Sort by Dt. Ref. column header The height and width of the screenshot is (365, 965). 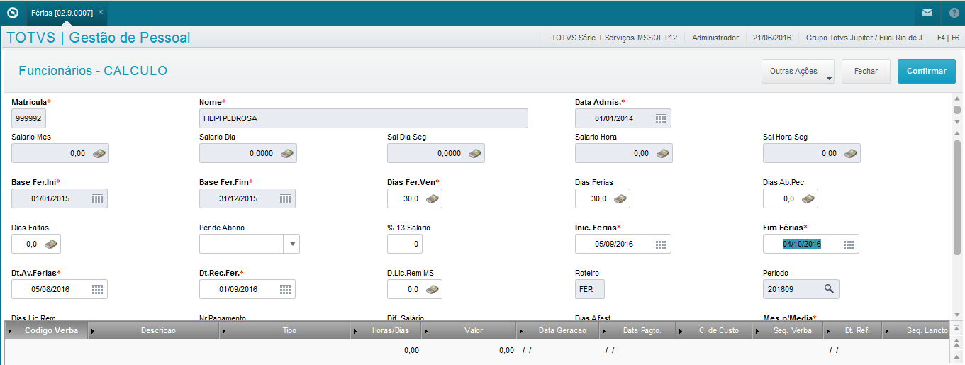pyautogui.click(x=853, y=331)
